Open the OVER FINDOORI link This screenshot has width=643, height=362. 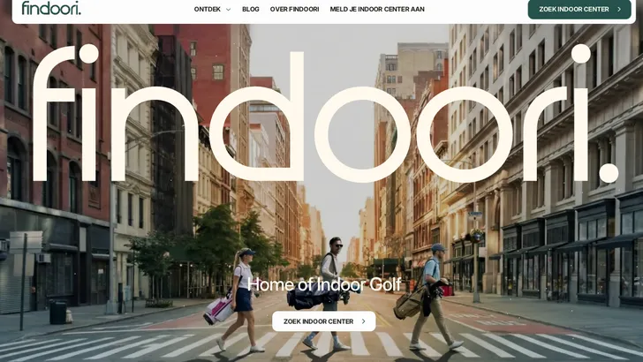pyautogui.click(x=294, y=9)
